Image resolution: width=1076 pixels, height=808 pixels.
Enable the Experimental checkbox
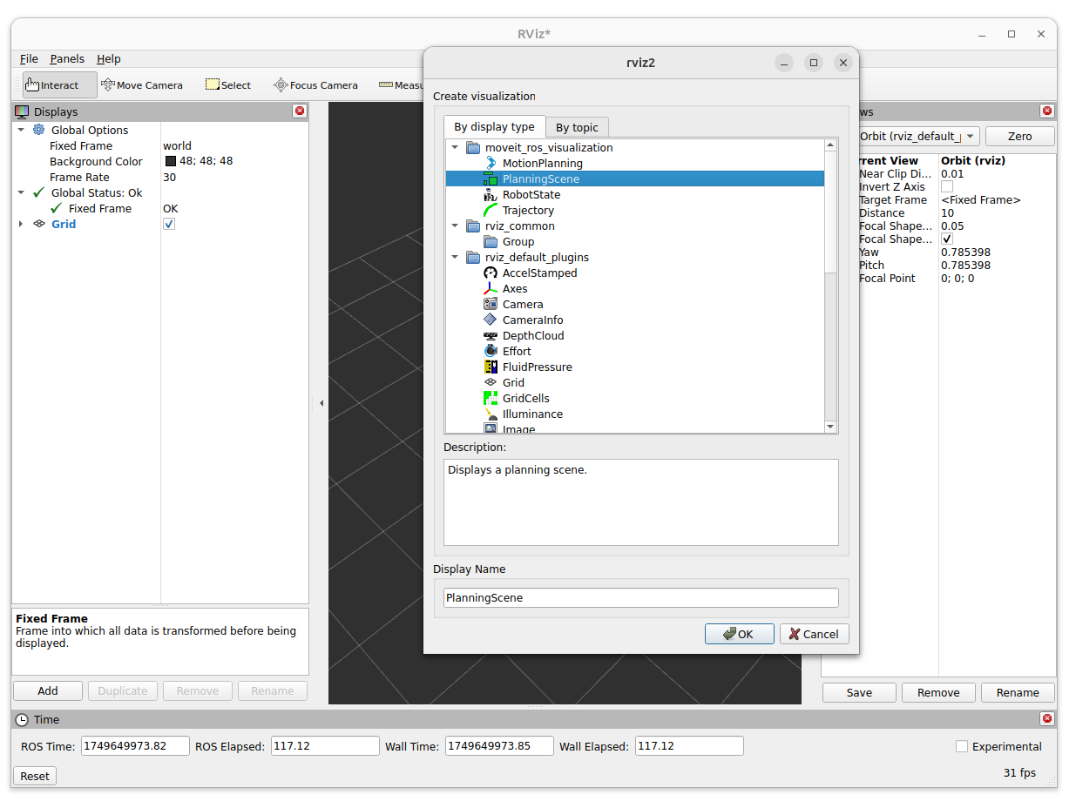(x=962, y=746)
